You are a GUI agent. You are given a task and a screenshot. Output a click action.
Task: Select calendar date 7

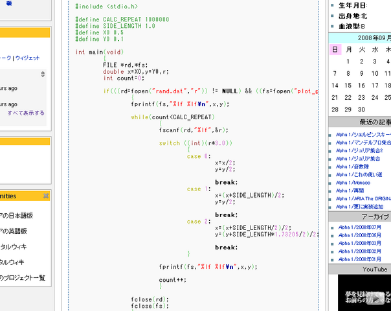[x=335, y=73]
